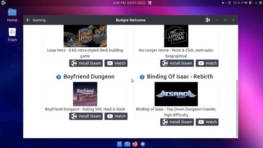This screenshot has height=148, width=263.
Task: Click the Boyfriend Dungeon thumbnail
Action: pos(85,94)
